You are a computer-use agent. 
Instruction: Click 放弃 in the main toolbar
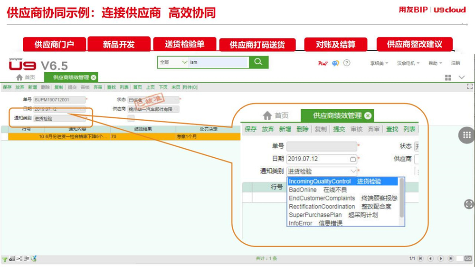point(19,87)
